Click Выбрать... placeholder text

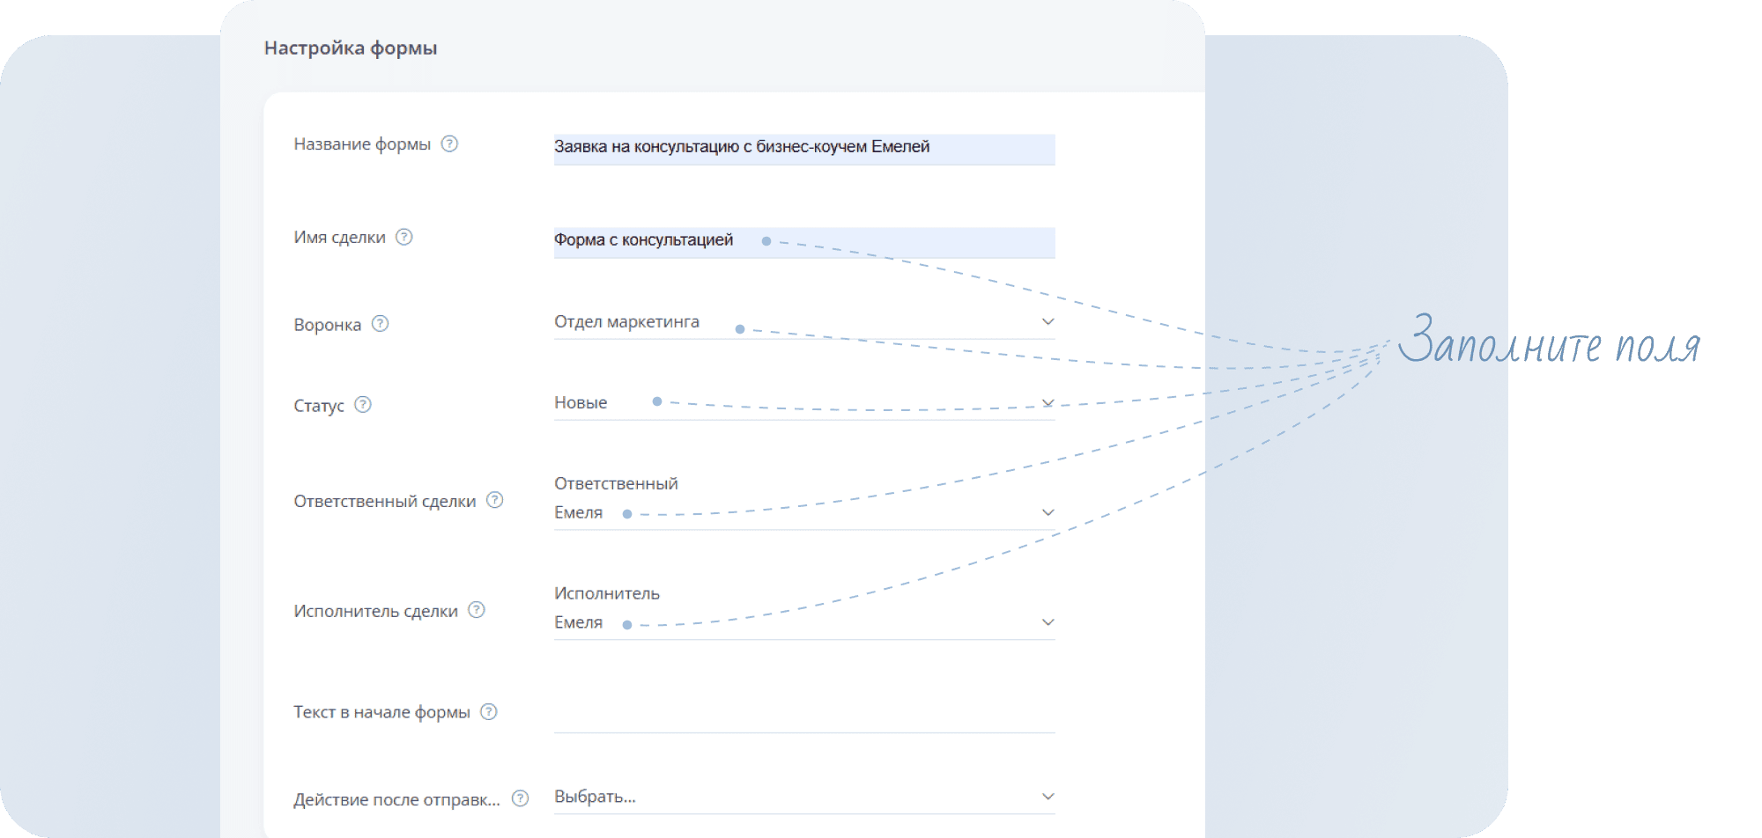[x=595, y=797]
